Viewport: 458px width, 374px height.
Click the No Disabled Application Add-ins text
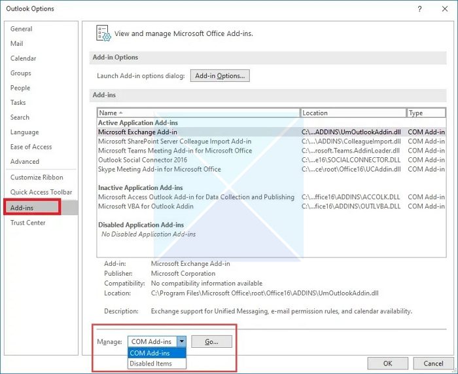[149, 234]
